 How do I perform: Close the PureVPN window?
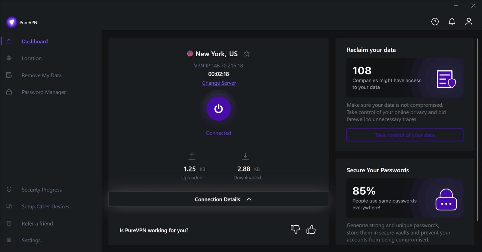473,5
